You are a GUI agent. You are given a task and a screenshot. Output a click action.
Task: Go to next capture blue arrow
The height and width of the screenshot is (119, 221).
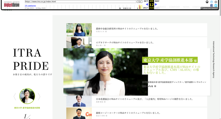[156, 4]
